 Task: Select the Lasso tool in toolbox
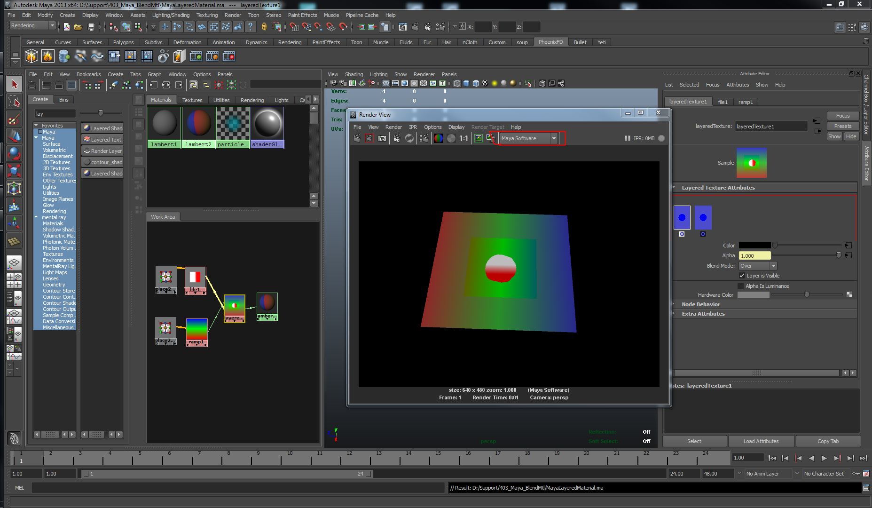tap(14, 102)
